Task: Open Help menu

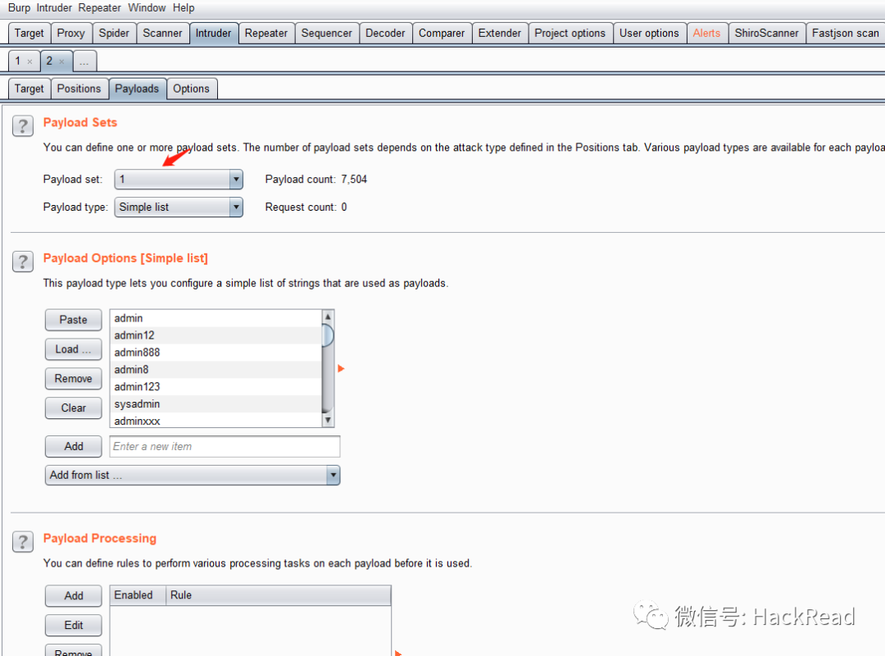Action: click(x=184, y=8)
